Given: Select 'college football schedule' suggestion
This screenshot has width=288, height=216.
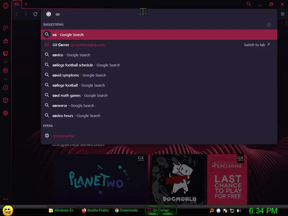Looking at the screenshot, I should (x=159, y=65).
